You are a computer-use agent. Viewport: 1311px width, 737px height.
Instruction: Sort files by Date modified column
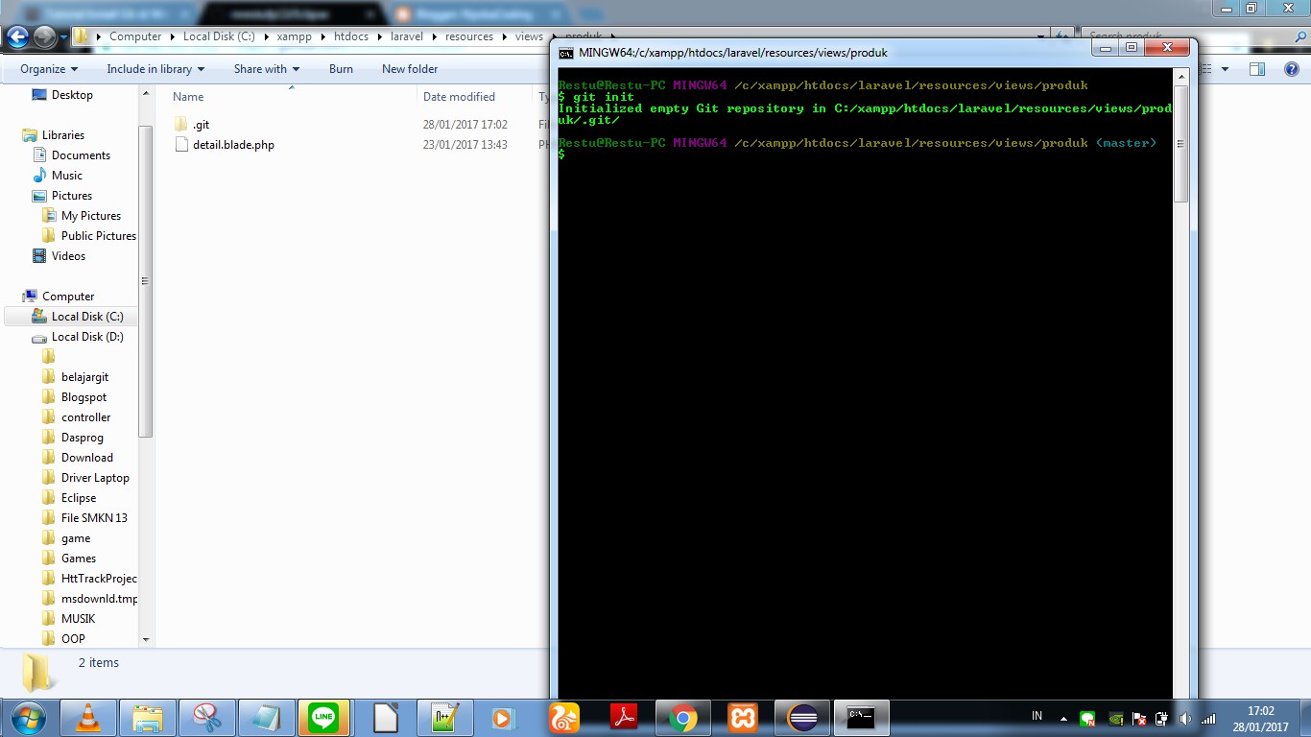coord(459,97)
